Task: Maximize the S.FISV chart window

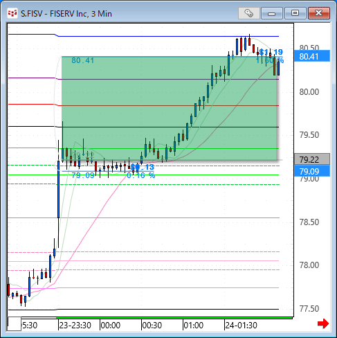Action: click(295, 13)
